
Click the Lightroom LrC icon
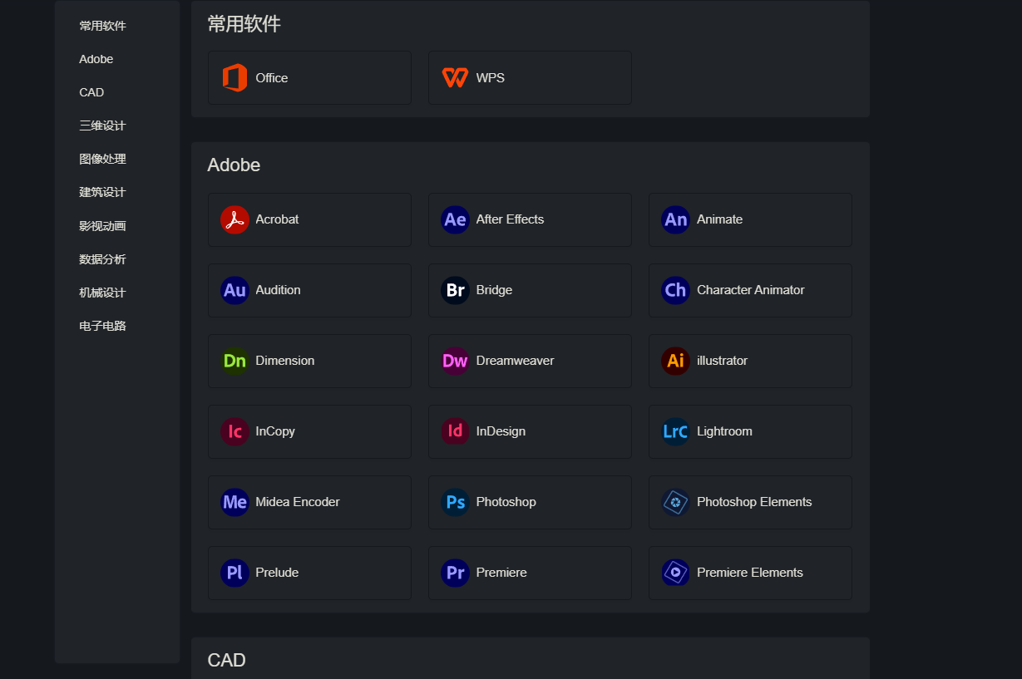tap(675, 431)
